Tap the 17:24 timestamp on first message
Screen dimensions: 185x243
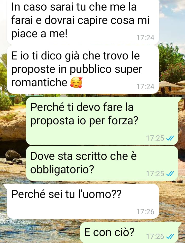point(145,38)
